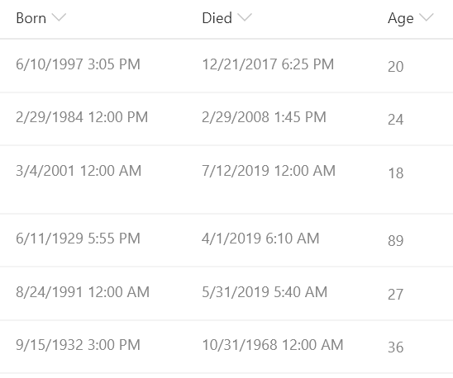
Task: Select born date 6/11/1929 5:55 PM
Action: click(x=78, y=239)
